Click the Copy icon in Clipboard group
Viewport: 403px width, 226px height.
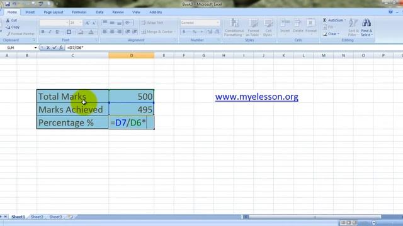(x=8, y=27)
